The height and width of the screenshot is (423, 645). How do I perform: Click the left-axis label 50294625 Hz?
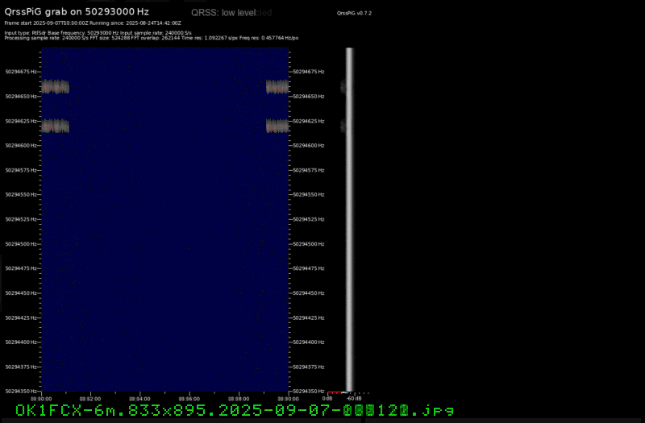point(21,122)
